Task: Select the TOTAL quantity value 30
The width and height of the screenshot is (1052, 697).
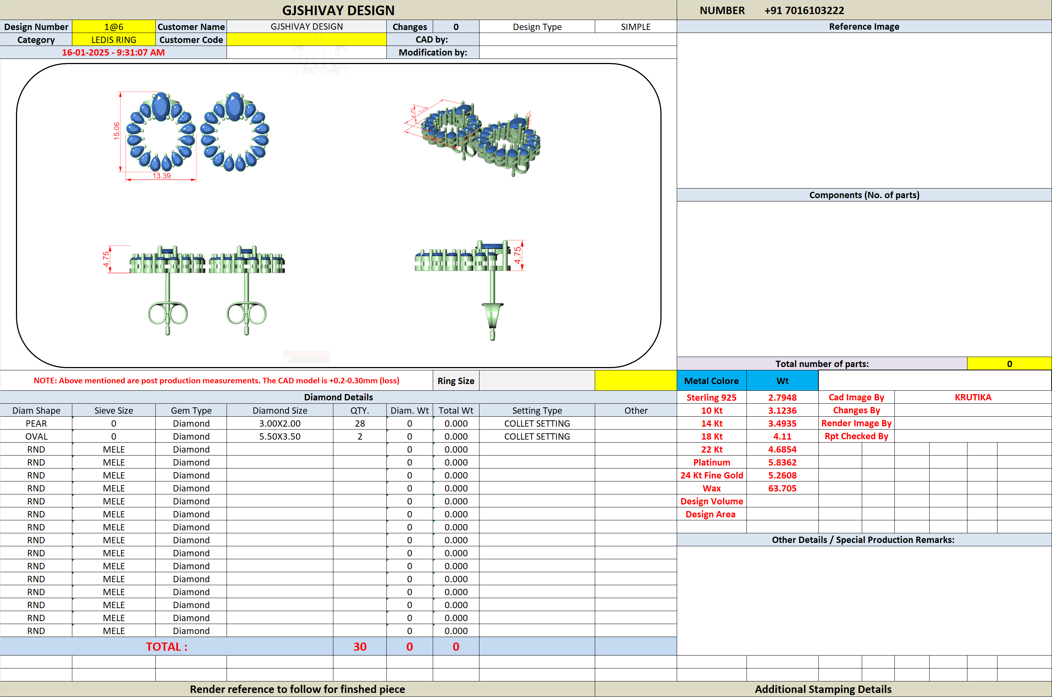Action: (x=360, y=646)
